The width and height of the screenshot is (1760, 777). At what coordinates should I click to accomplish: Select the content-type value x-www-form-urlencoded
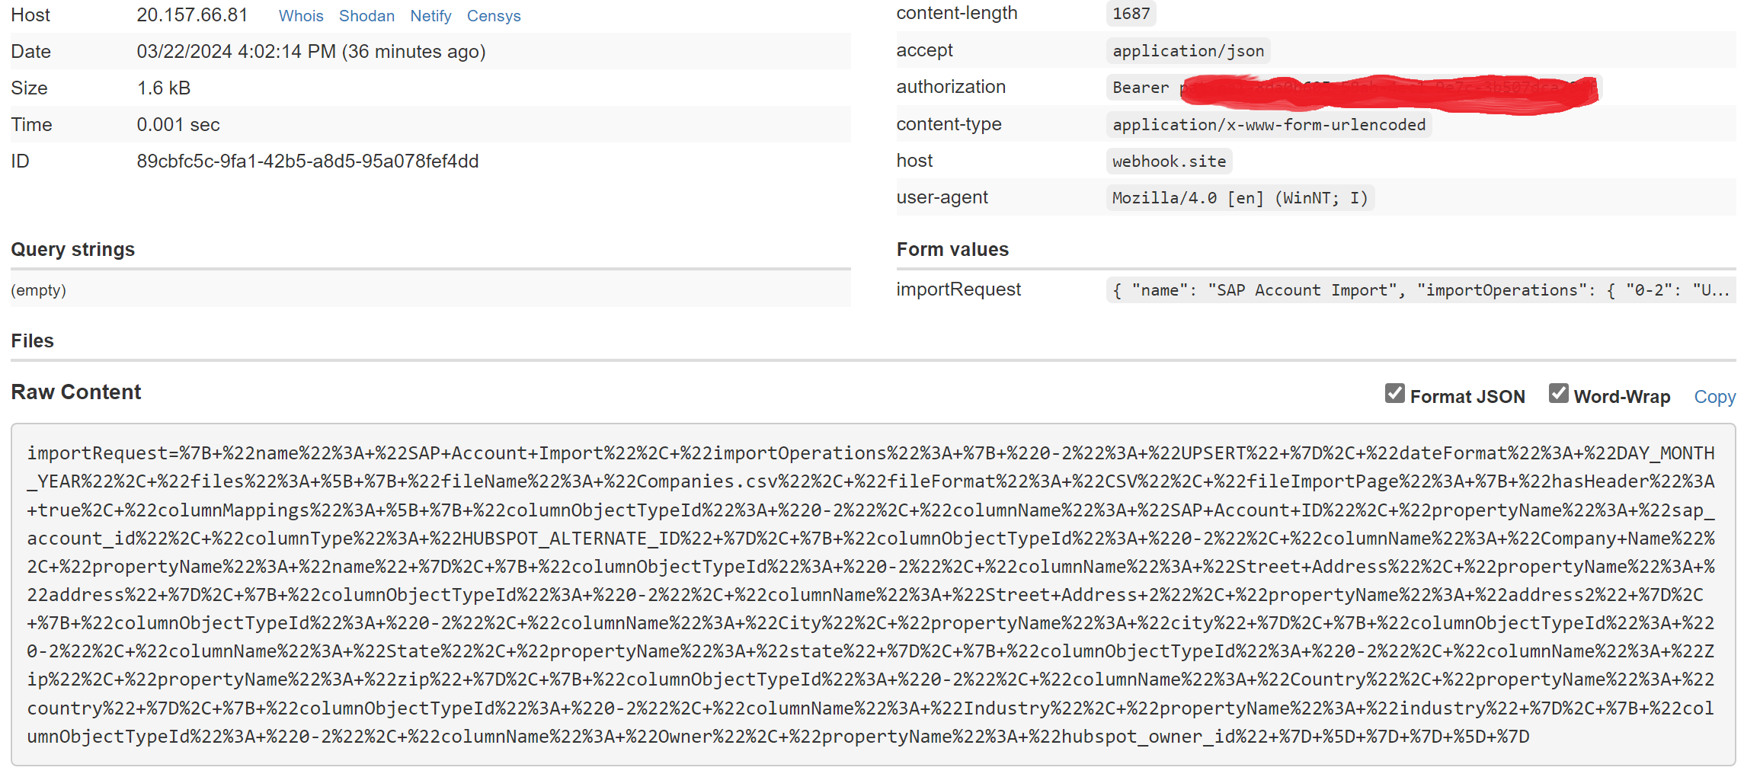1269,124
